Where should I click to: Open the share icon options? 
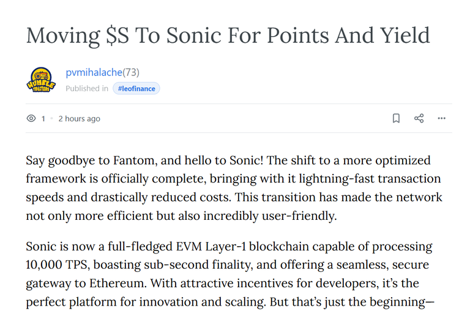click(419, 118)
